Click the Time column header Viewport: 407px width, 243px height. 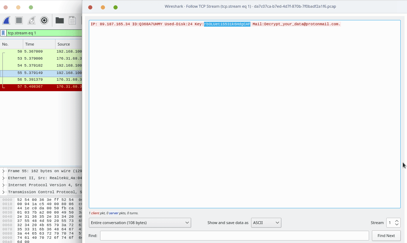pyautogui.click(x=39, y=44)
